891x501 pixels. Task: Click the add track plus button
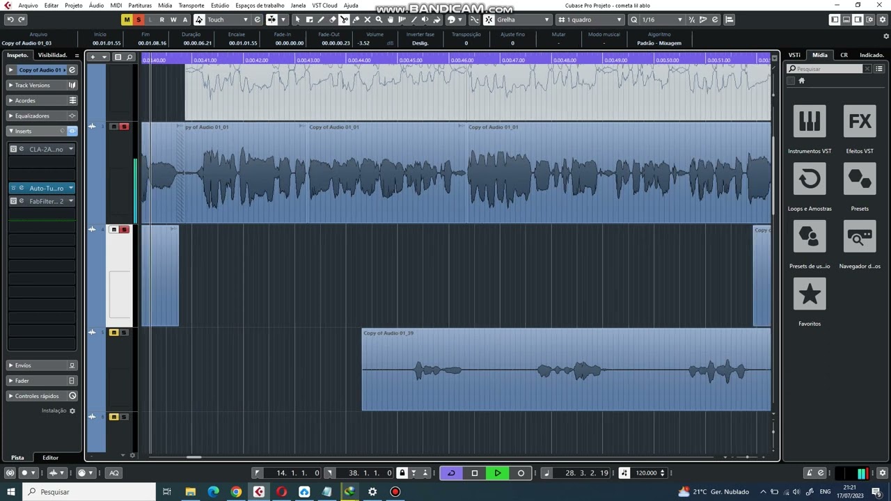(x=93, y=57)
